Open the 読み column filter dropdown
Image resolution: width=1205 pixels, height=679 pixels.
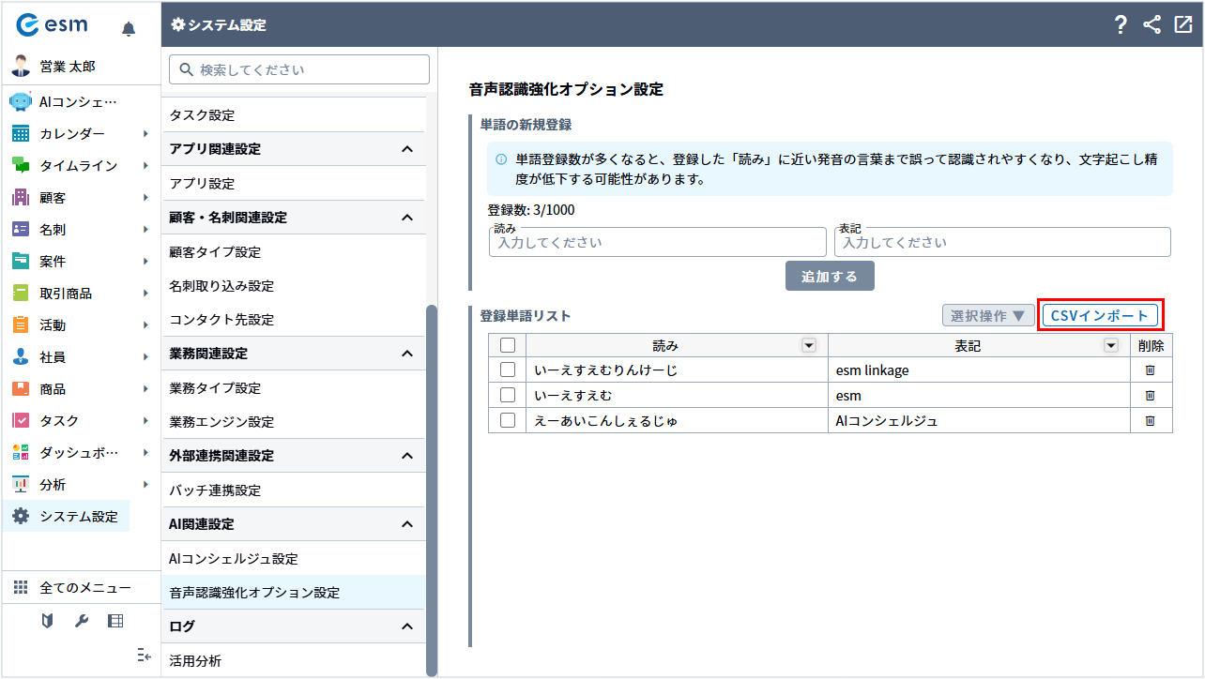[808, 345]
